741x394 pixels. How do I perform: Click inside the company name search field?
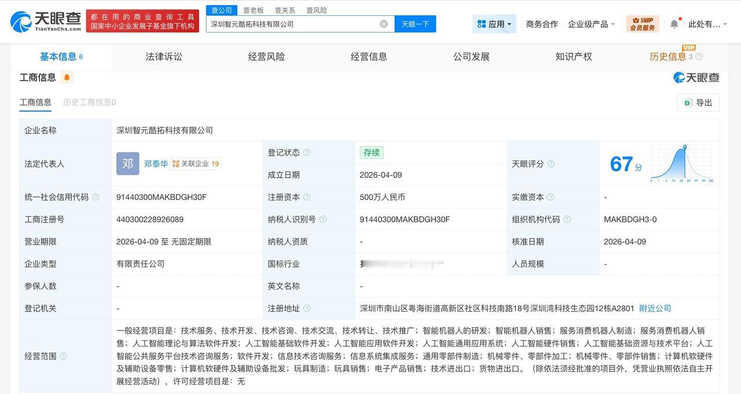tap(289, 24)
